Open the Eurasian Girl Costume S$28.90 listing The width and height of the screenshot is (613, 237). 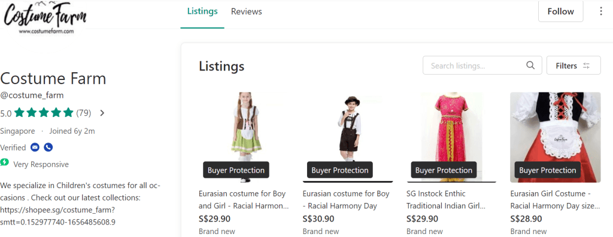(555, 198)
